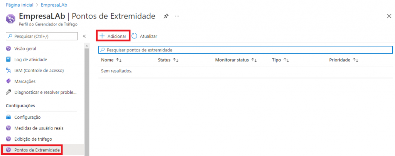Collapse the sidebar with double chevron
The height and width of the screenshot is (156, 395).
pyautogui.click(x=84, y=36)
